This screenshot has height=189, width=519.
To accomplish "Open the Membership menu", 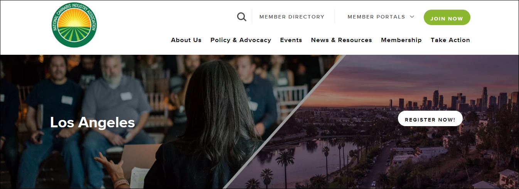I will coord(401,40).
